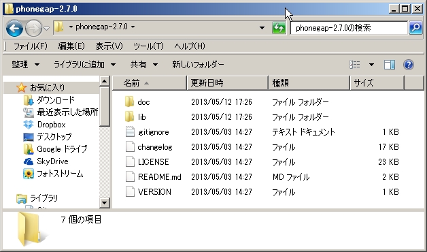Screen dimensions: 427x252
Task: Click the Forward navigation arrow
Action: (33, 28)
